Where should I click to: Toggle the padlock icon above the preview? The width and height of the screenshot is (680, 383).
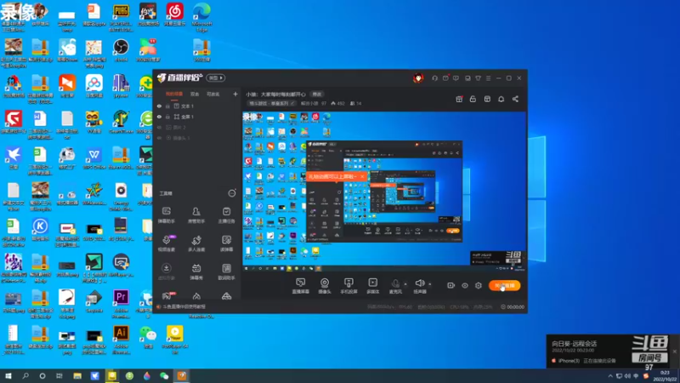(473, 99)
